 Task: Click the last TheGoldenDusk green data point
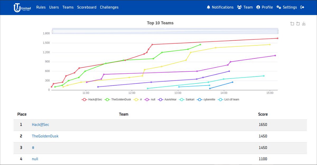point(201,45)
